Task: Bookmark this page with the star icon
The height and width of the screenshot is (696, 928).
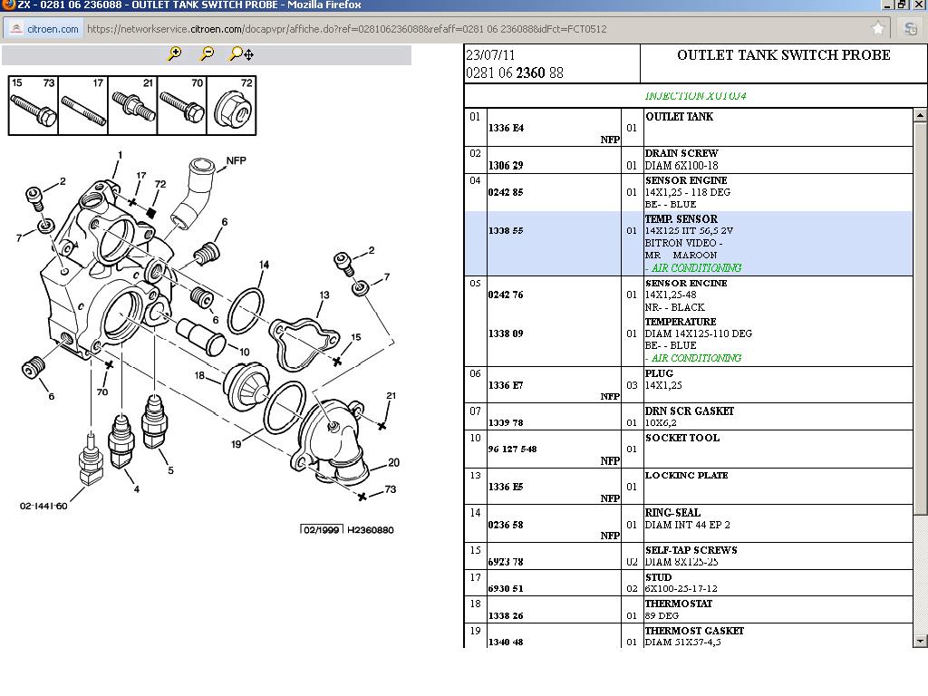Action: tap(878, 28)
